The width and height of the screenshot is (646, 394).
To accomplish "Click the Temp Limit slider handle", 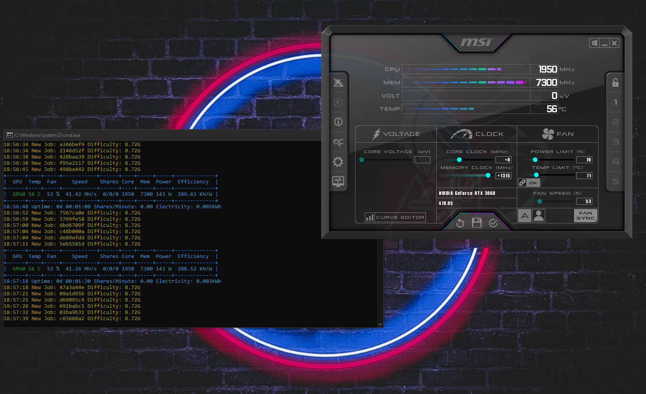I will click(536, 175).
